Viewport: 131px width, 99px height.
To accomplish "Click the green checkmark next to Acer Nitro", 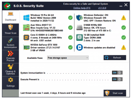I will tap(70, 28).
